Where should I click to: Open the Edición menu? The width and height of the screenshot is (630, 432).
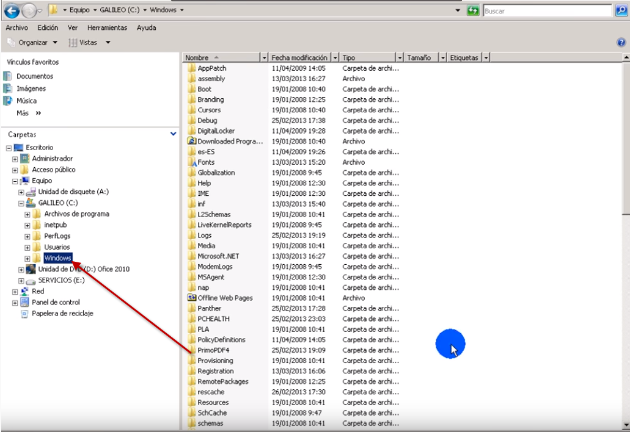pos(48,28)
